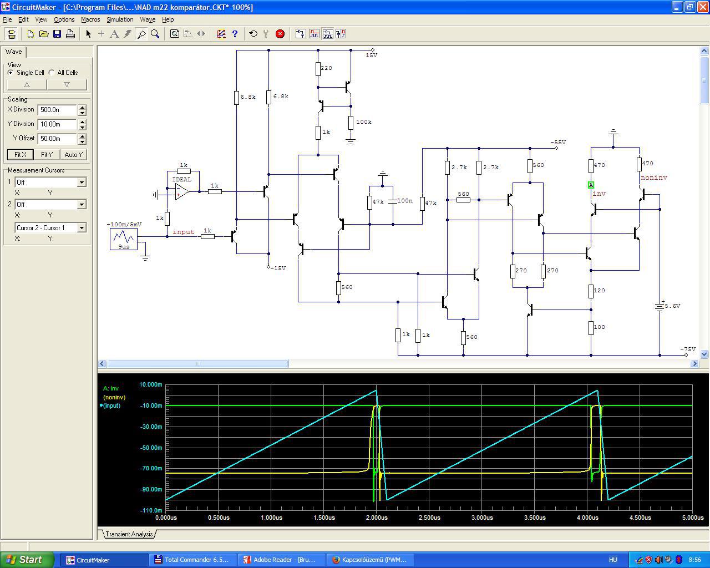This screenshot has height=568, width=710.
Task: Switch to the Transient Analysis tab
Action: (129, 534)
